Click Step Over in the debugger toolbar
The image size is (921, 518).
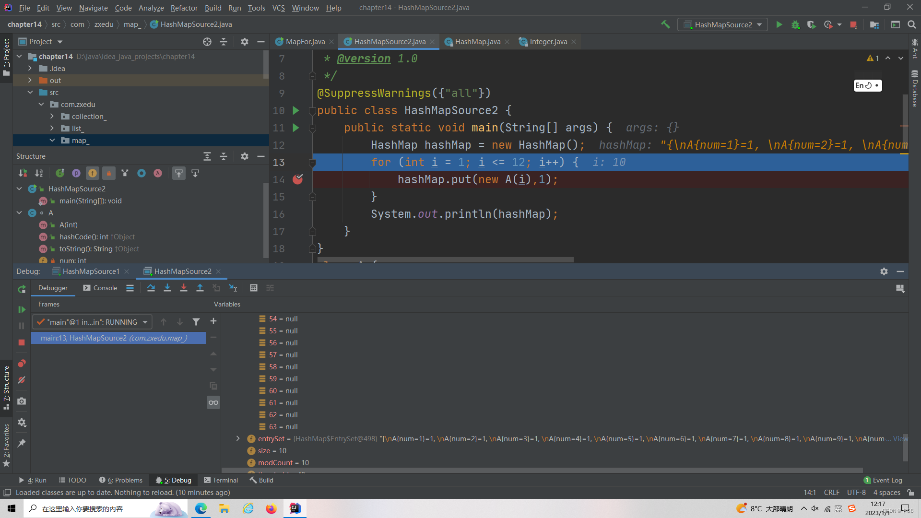(151, 288)
